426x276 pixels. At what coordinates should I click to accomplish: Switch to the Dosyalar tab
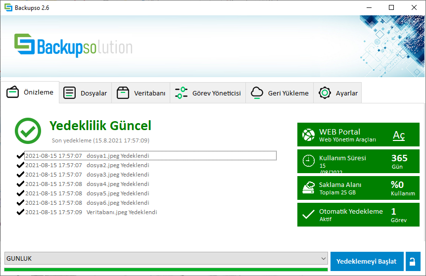coord(86,93)
